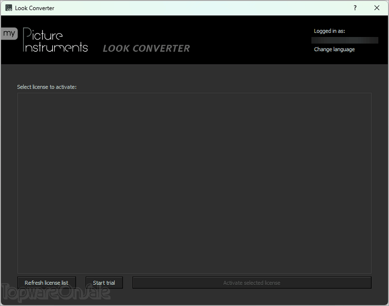Click the 'my' Picture Instruments badge
This screenshot has height=306, width=389.
tap(10, 33)
